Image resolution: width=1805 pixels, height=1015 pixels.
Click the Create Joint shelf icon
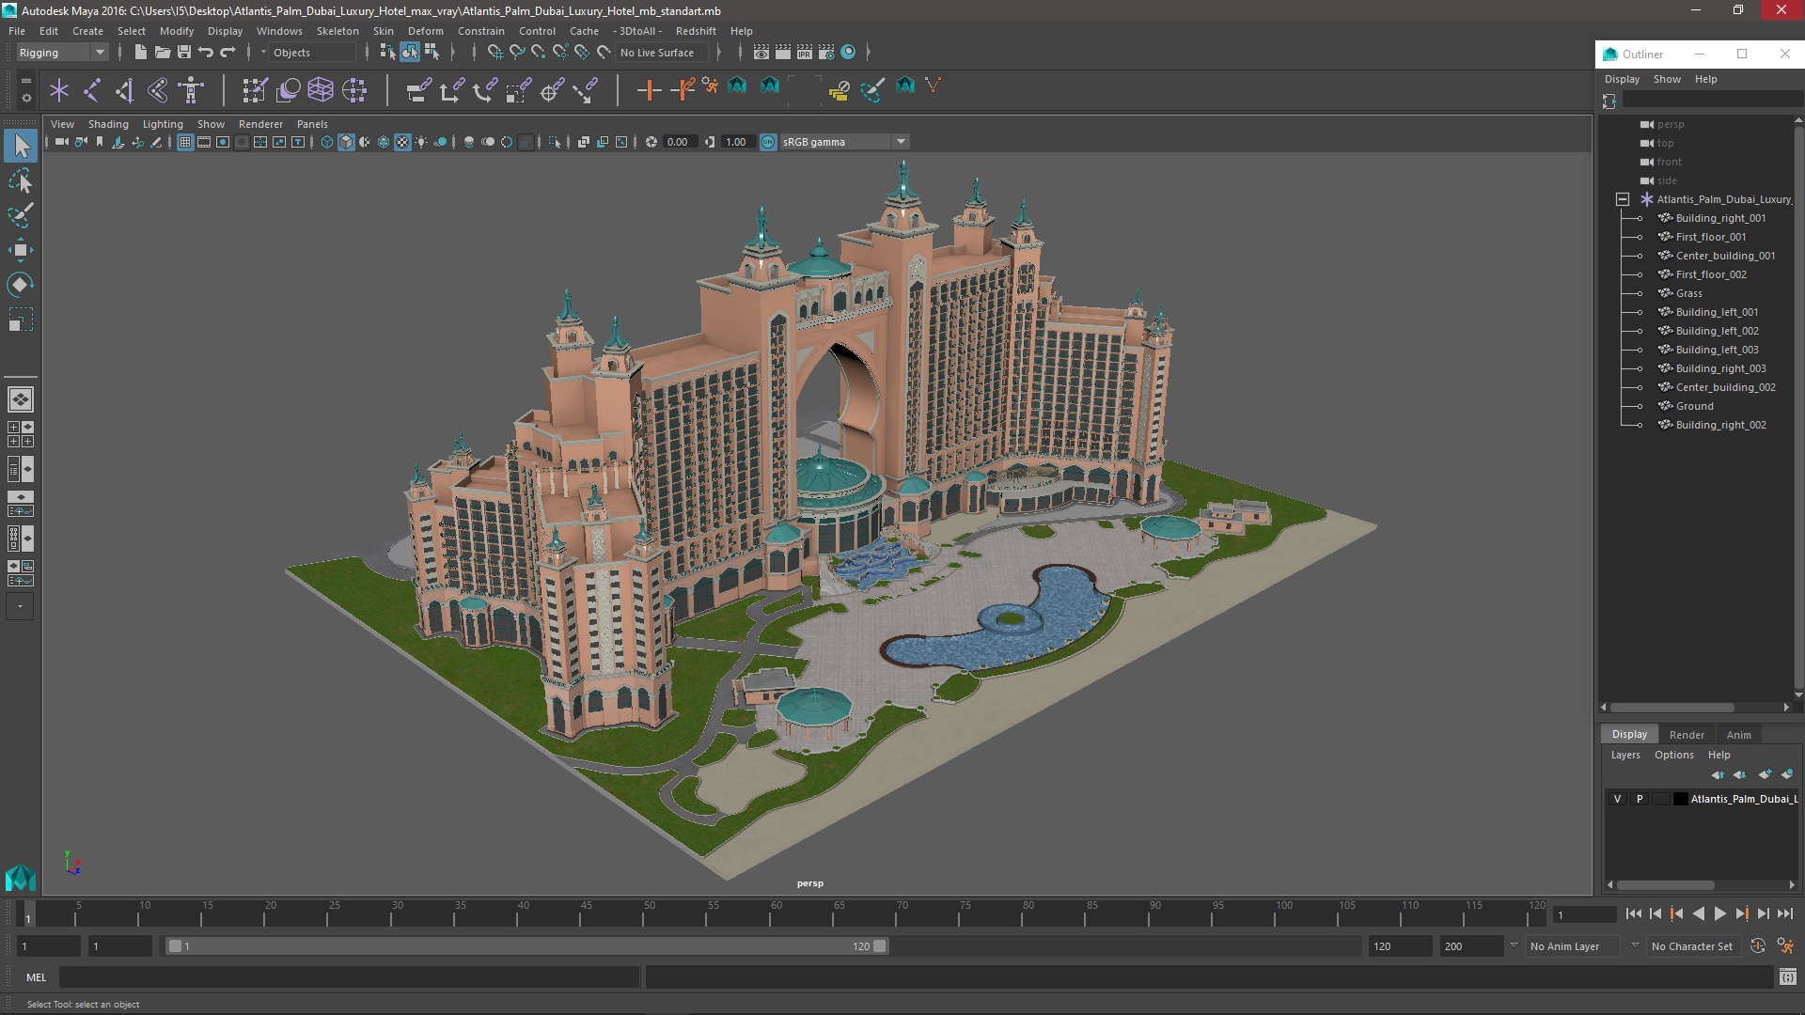[92, 90]
